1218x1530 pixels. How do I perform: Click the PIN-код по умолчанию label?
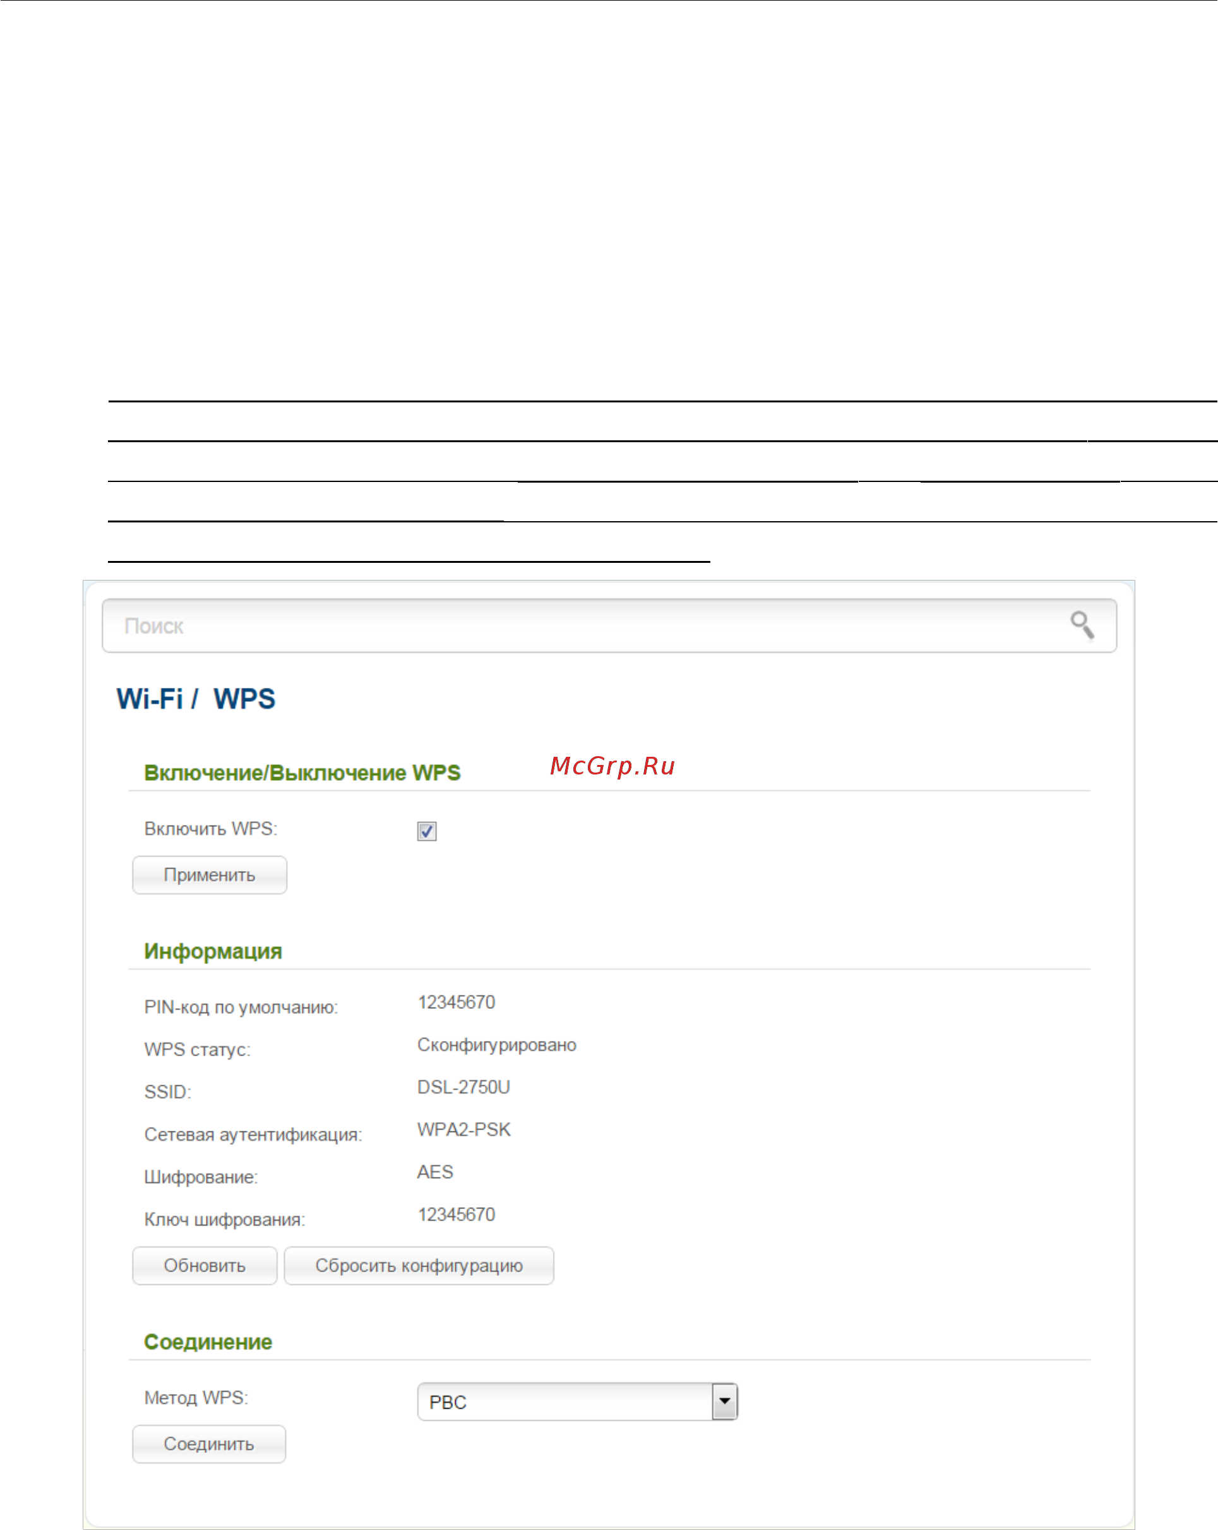point(241,1007)
